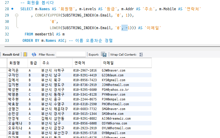Click email cell OYLN@hotmail.com
Viewport: 220px width, 138px height.
tap(126, 128)
